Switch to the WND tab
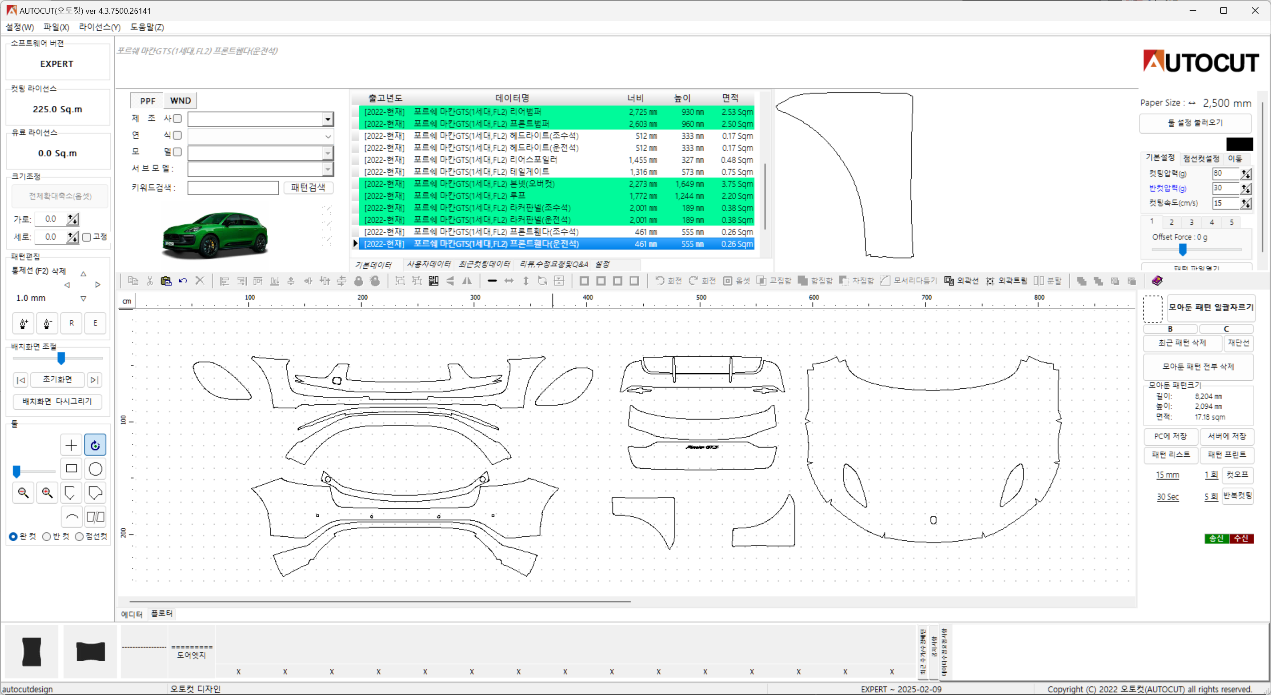1271x695 pixels. (180, 100)
